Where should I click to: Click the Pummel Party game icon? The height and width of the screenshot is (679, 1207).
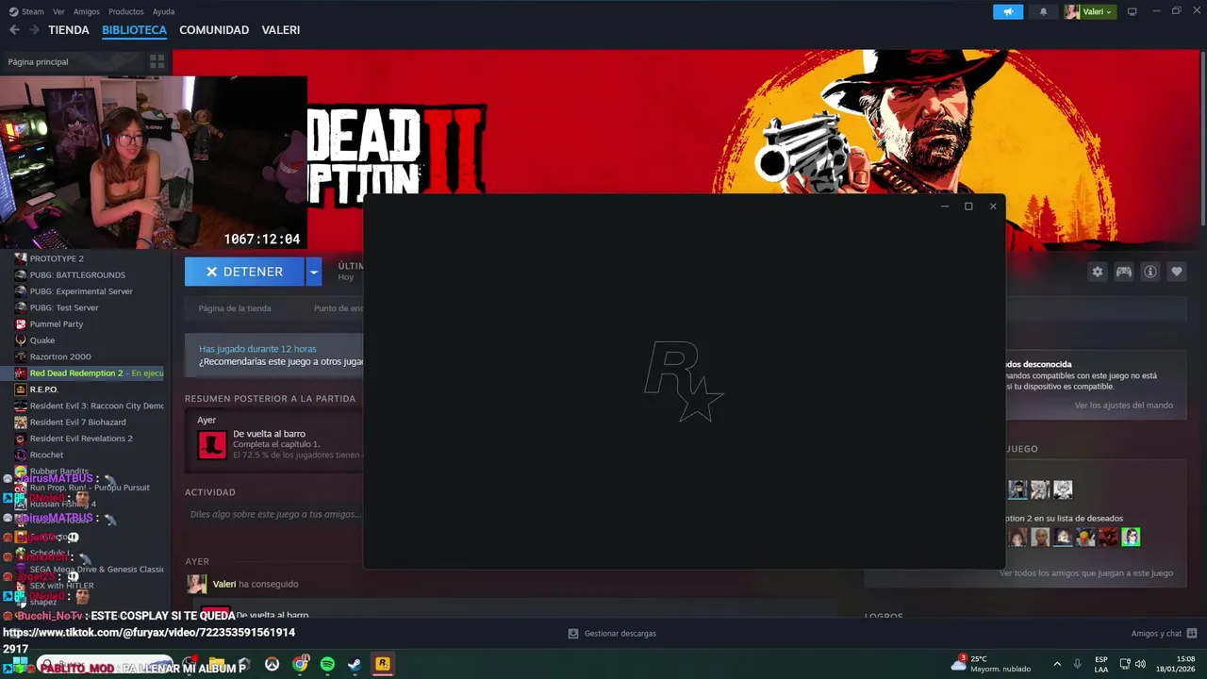click(21, 324)
